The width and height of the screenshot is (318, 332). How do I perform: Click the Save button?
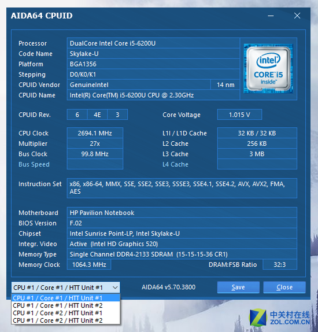(x=238, y=287)
